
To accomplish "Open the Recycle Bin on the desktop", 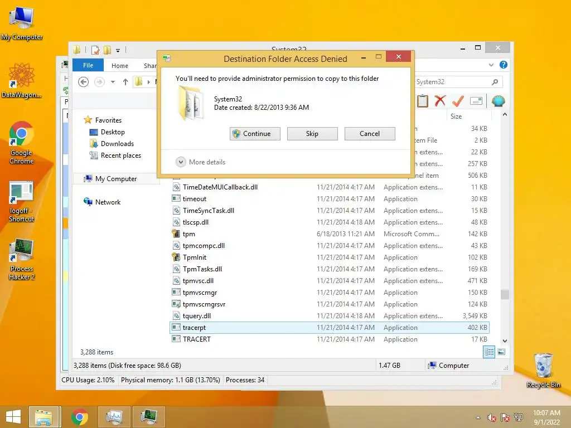I will coord(543,371).
